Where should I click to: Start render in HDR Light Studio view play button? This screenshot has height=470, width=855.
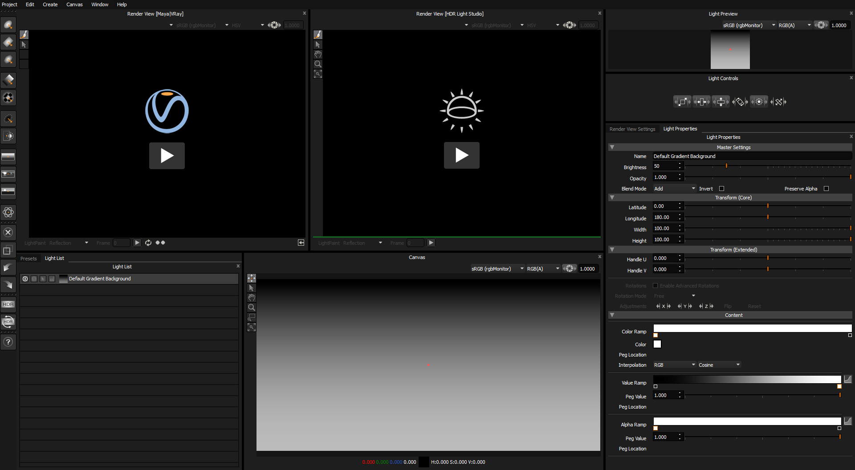(462, 155)
